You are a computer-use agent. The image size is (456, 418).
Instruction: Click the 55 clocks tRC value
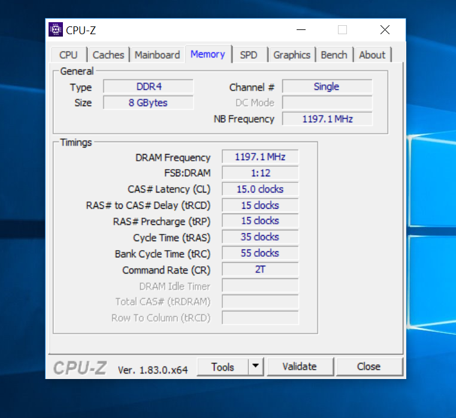pos(260,253)
